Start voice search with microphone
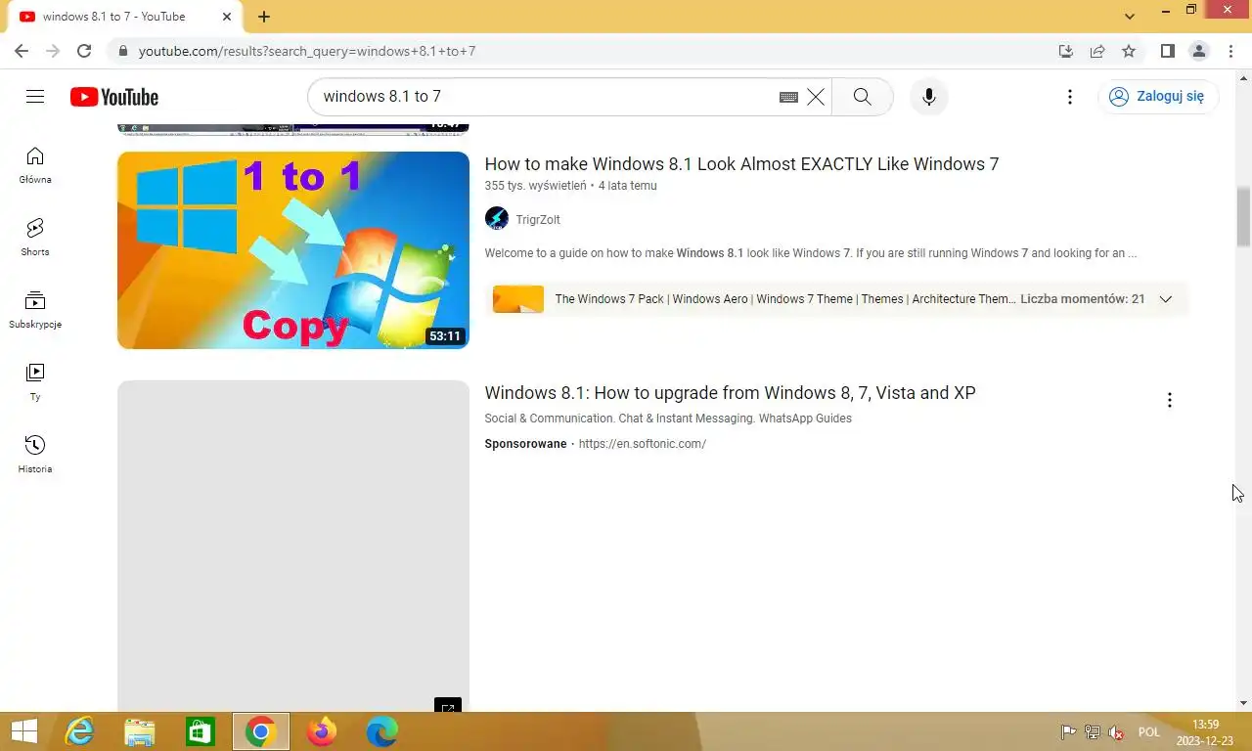The width and height of the screenshot is (1252, 751). (929, 97)
